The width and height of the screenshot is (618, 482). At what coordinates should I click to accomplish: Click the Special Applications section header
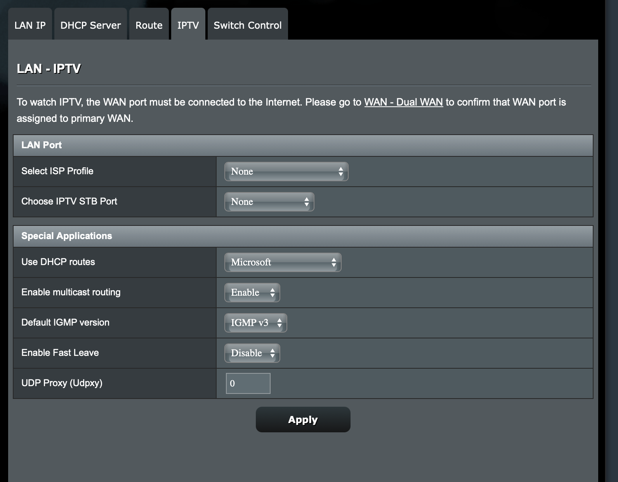click(303, 236)
